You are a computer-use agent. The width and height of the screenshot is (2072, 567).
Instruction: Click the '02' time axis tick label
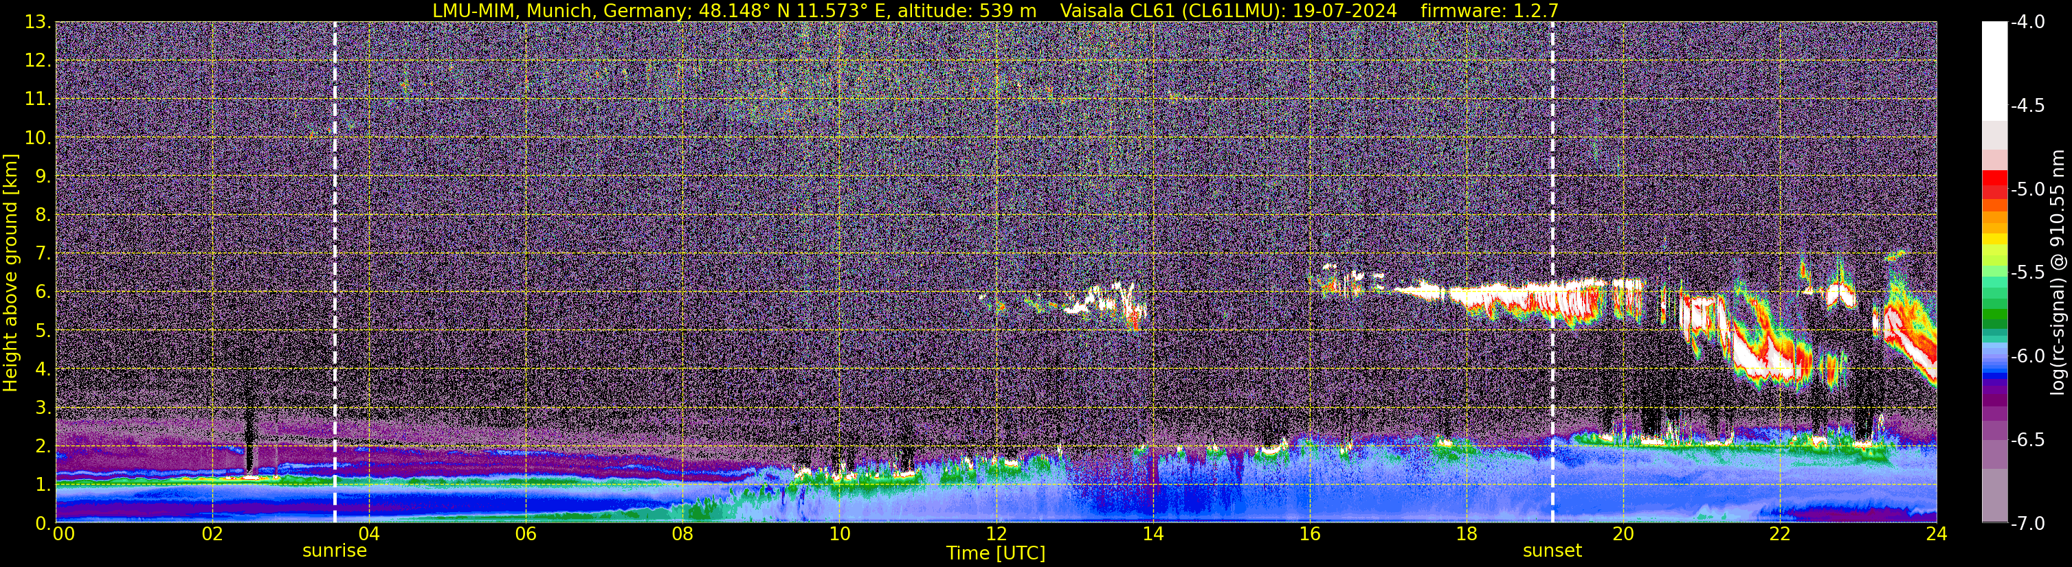[212, 534]
